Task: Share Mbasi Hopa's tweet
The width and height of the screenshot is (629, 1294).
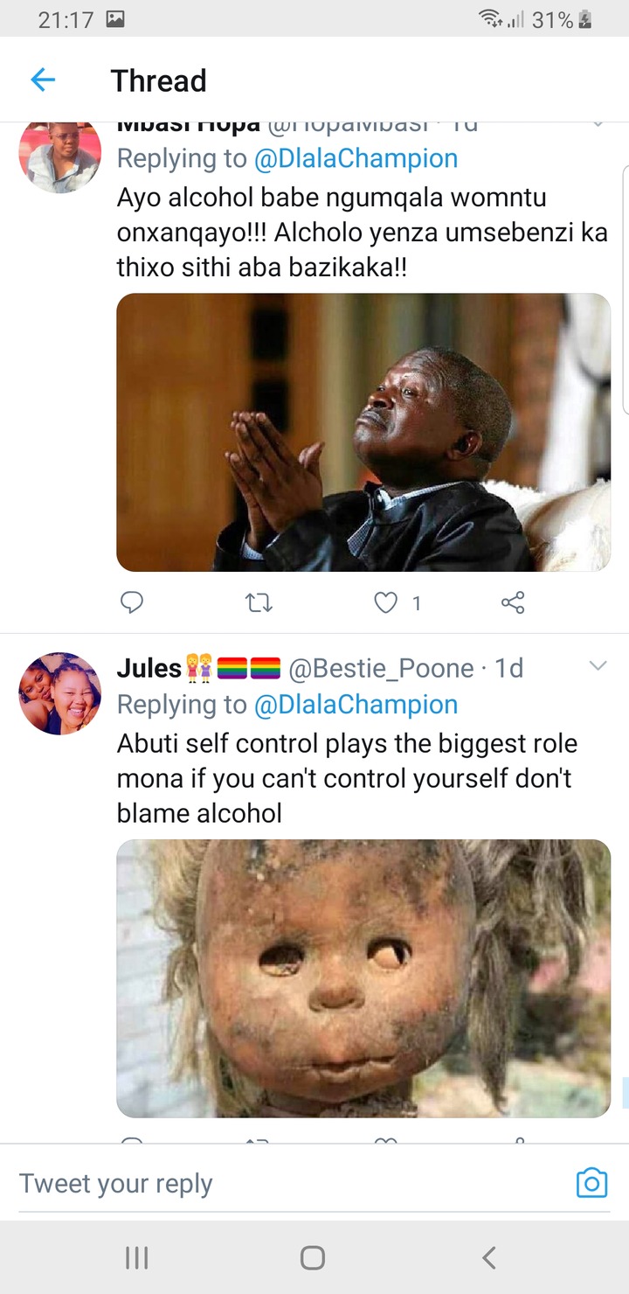Action: pos(513,602)
